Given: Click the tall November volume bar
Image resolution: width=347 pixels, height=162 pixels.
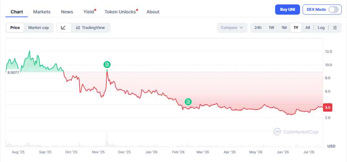Looking at the screenshot, I should [107, 139].
